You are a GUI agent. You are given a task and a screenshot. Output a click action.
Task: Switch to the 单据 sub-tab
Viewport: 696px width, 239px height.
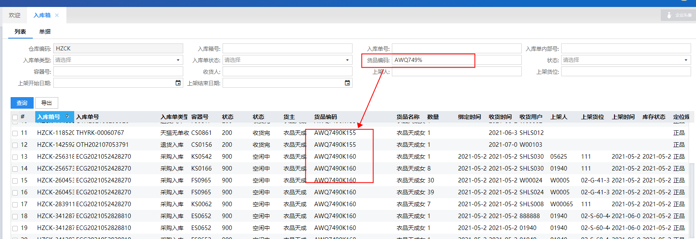(45, 32)
